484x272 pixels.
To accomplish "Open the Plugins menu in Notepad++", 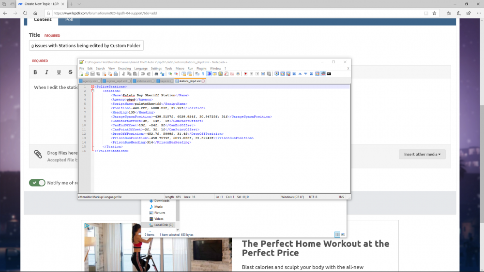I will point(201,69).
